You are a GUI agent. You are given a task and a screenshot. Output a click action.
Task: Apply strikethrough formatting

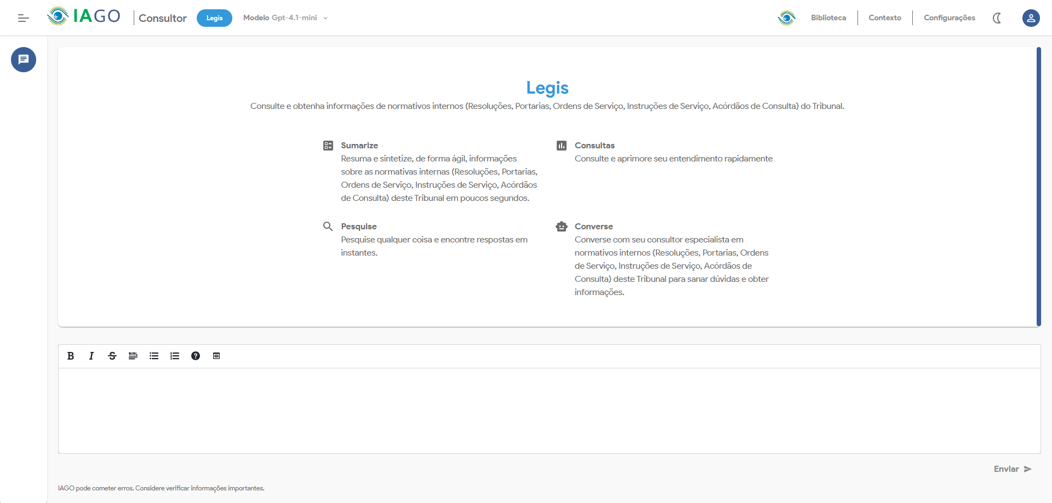[112, 356]
